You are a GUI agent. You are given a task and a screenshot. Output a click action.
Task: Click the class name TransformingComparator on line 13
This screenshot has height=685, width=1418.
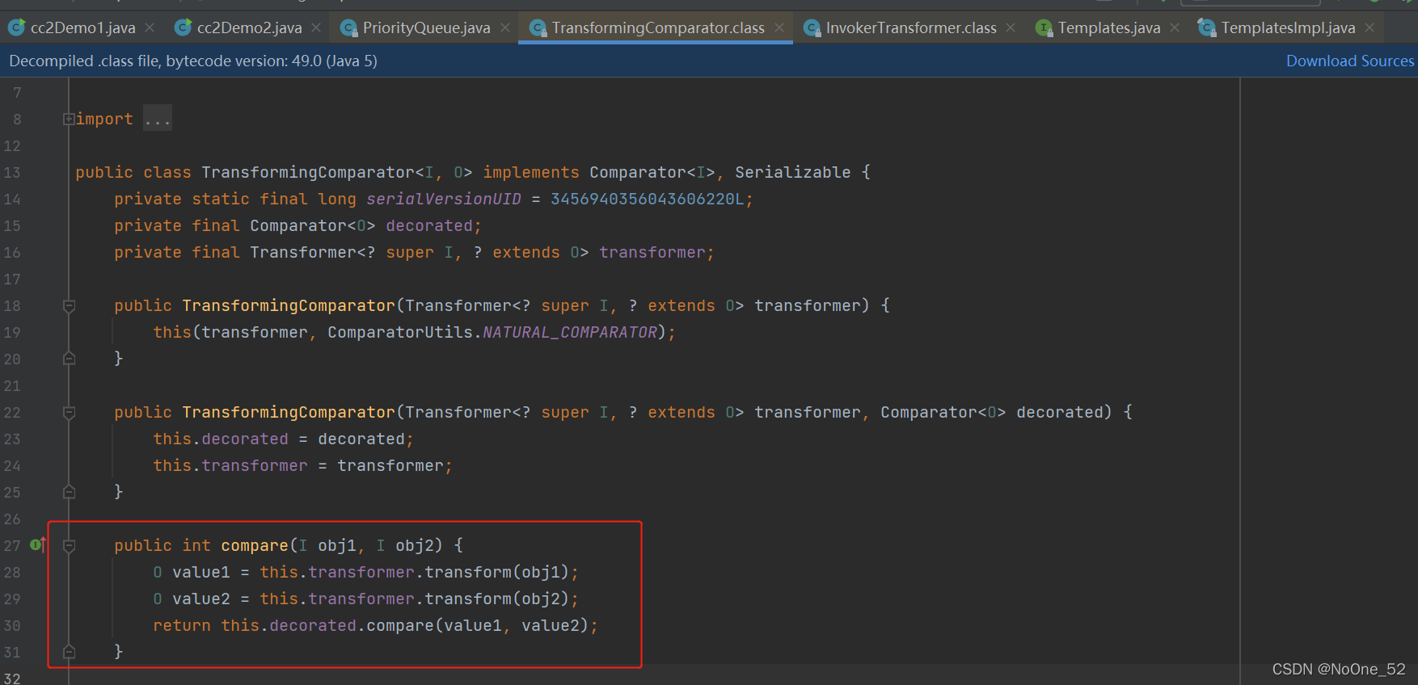pos(308,172)
